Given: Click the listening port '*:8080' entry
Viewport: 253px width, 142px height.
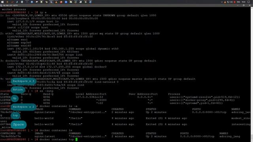Looking at the screenshot, I should 101,100.
